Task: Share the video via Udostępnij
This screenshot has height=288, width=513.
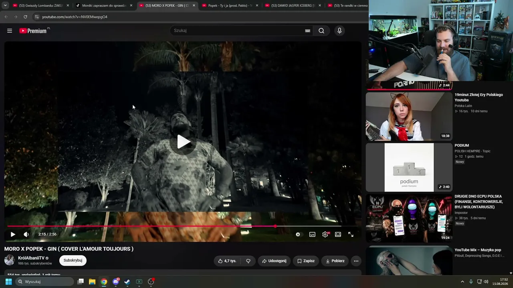Action: point(274,261)
